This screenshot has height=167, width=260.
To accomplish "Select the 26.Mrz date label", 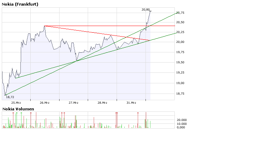I will 45,103.
